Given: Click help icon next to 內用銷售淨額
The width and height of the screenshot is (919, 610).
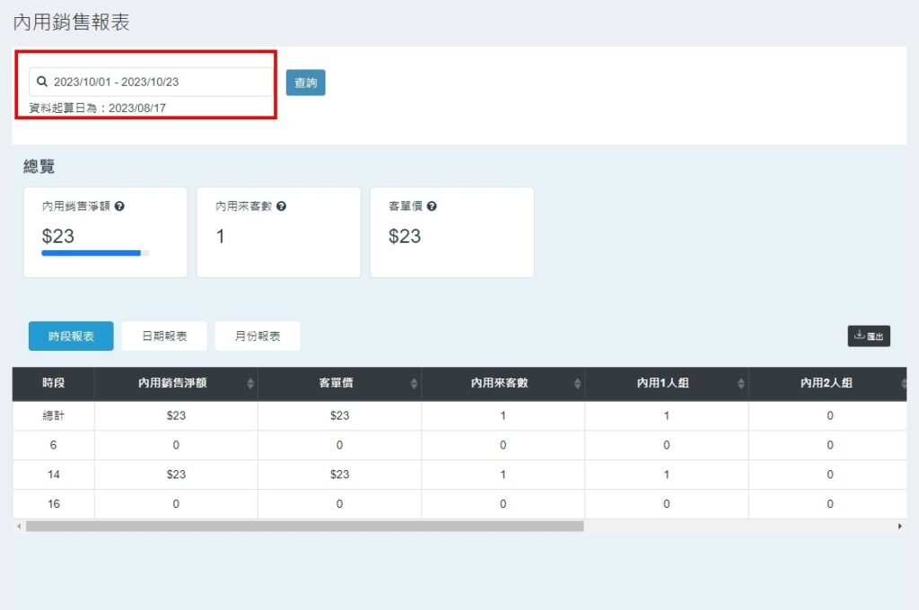Looking at the screenshot, I should pos(119,206).
